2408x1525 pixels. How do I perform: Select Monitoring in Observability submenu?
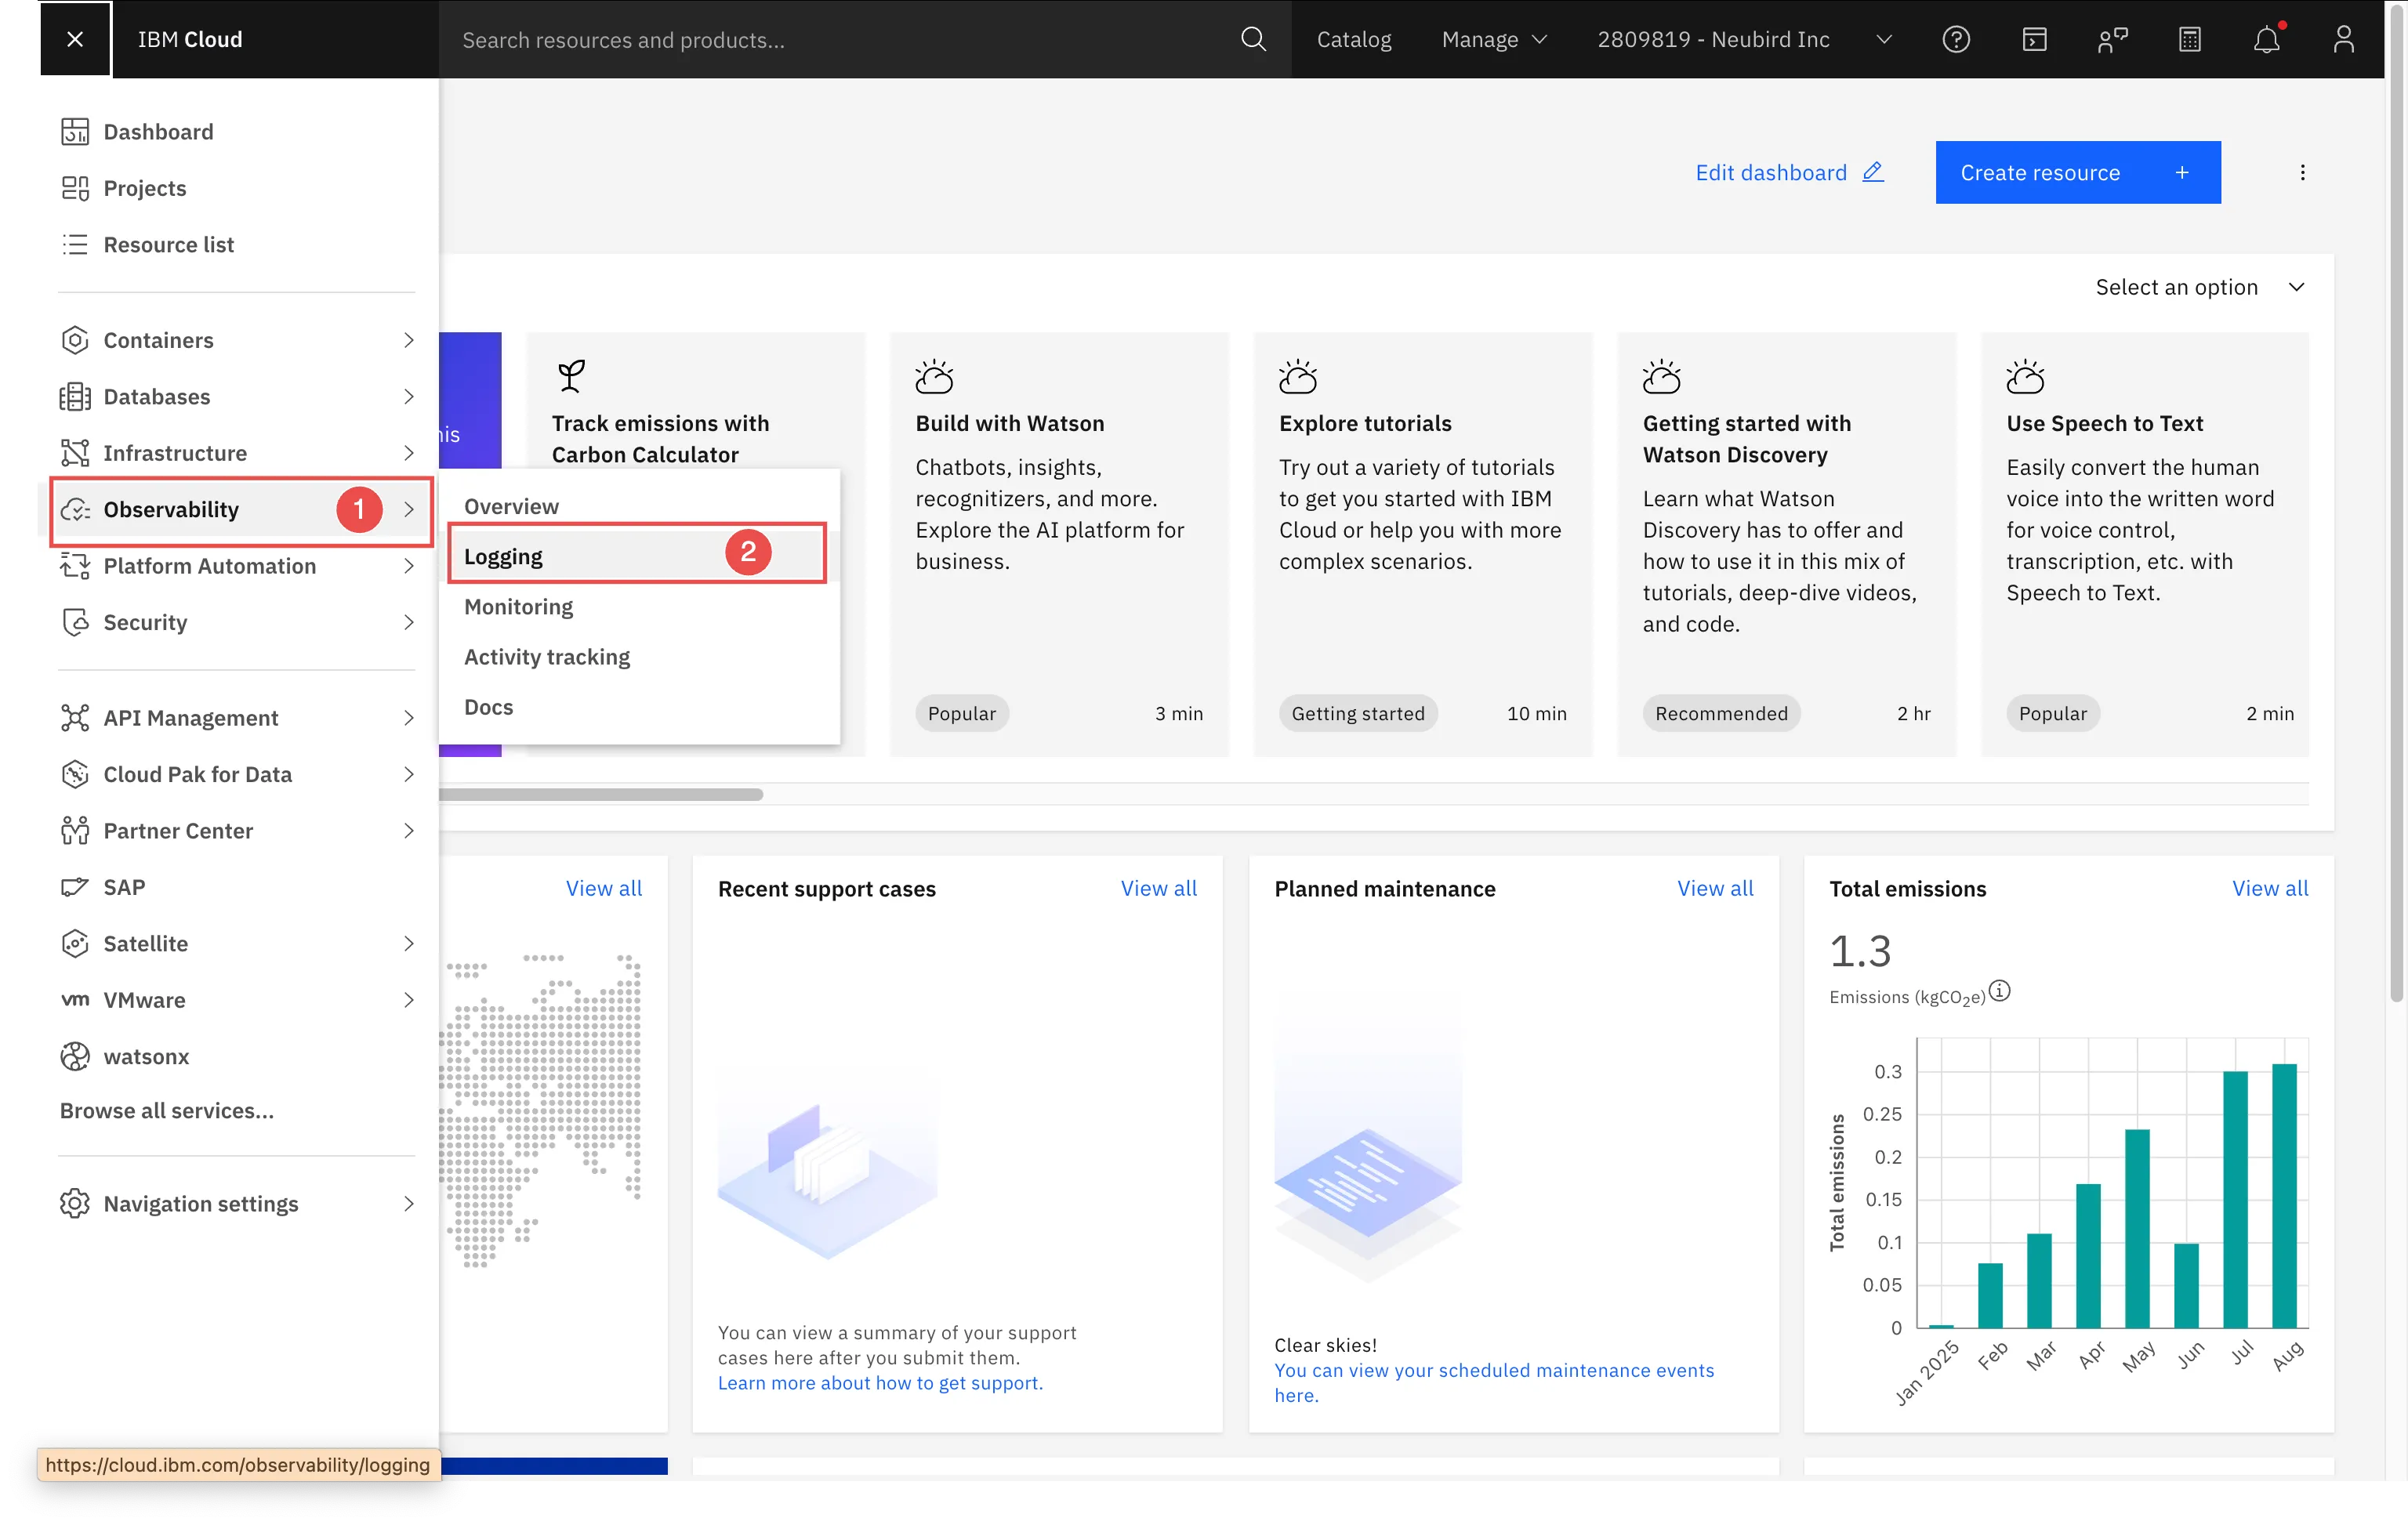pos(639,607)
